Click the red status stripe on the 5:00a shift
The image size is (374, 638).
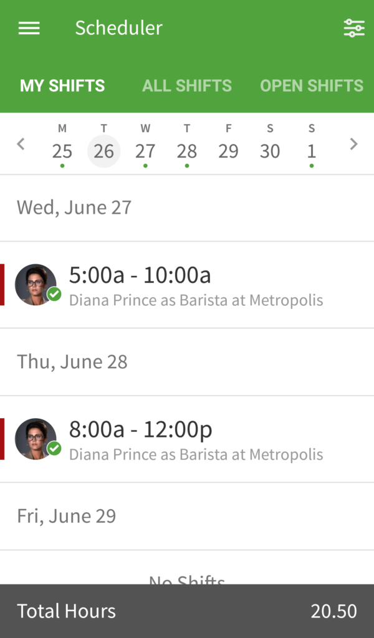pos(2,285)
